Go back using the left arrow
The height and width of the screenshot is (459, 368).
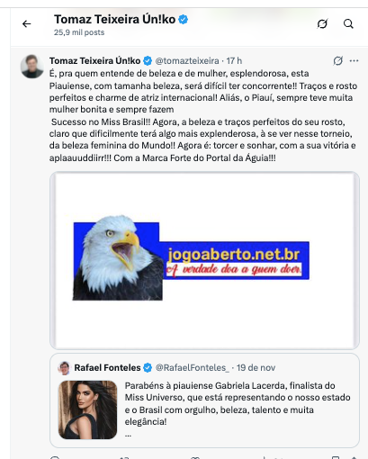point(27,23)
